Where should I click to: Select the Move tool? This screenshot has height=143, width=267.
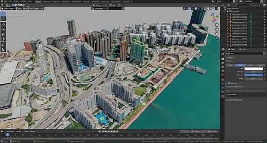[3, 24]
